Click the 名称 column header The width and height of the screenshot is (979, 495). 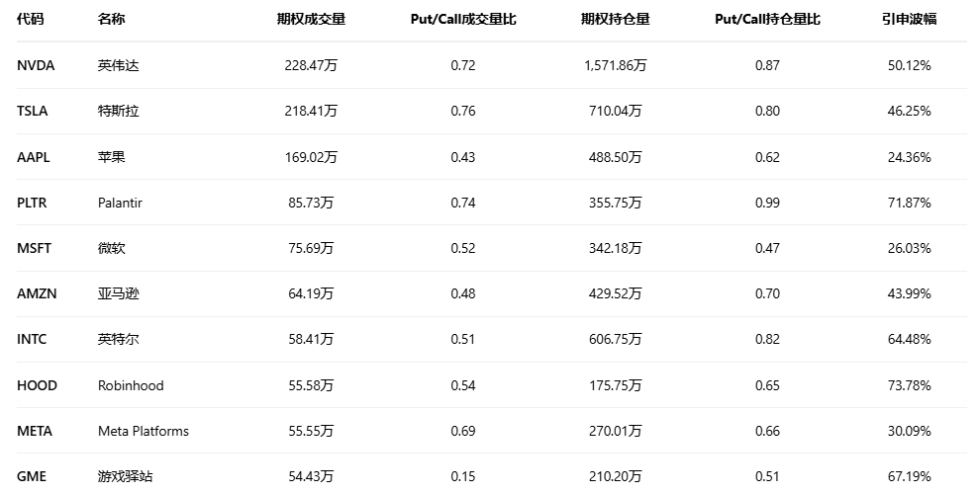112,19
